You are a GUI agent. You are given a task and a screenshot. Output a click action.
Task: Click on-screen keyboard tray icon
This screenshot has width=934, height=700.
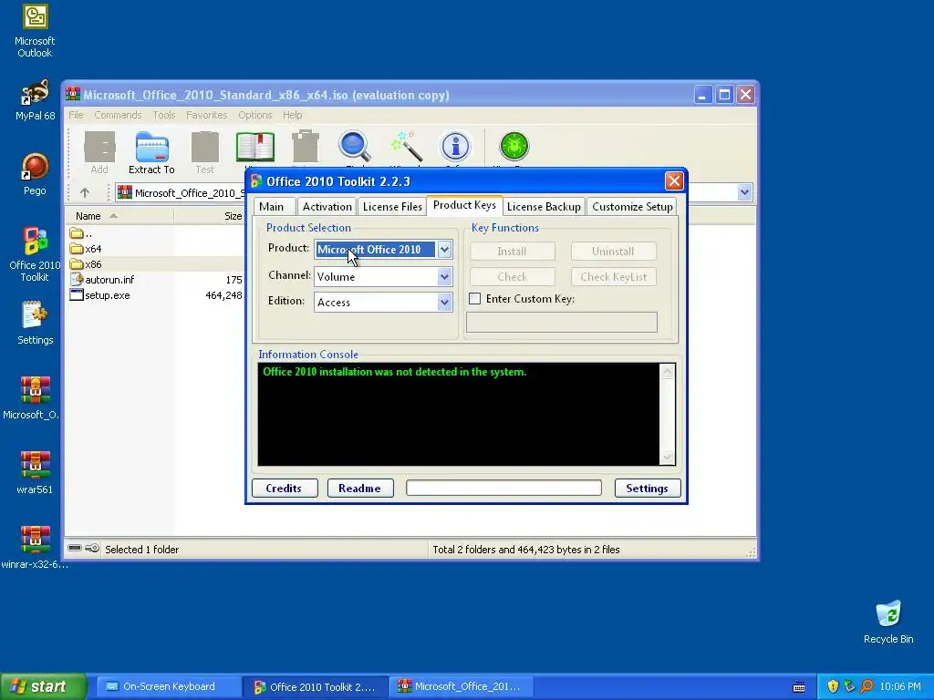(x=799, y=687)
